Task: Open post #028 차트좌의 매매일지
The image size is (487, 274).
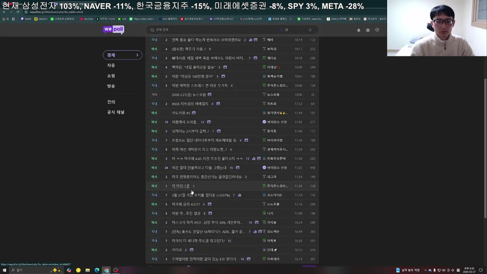Action: tap(190, 104)
